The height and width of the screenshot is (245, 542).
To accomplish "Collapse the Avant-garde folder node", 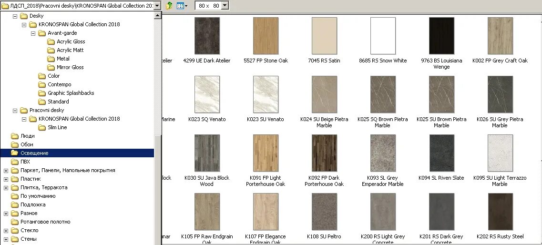I will click(33, 33).
